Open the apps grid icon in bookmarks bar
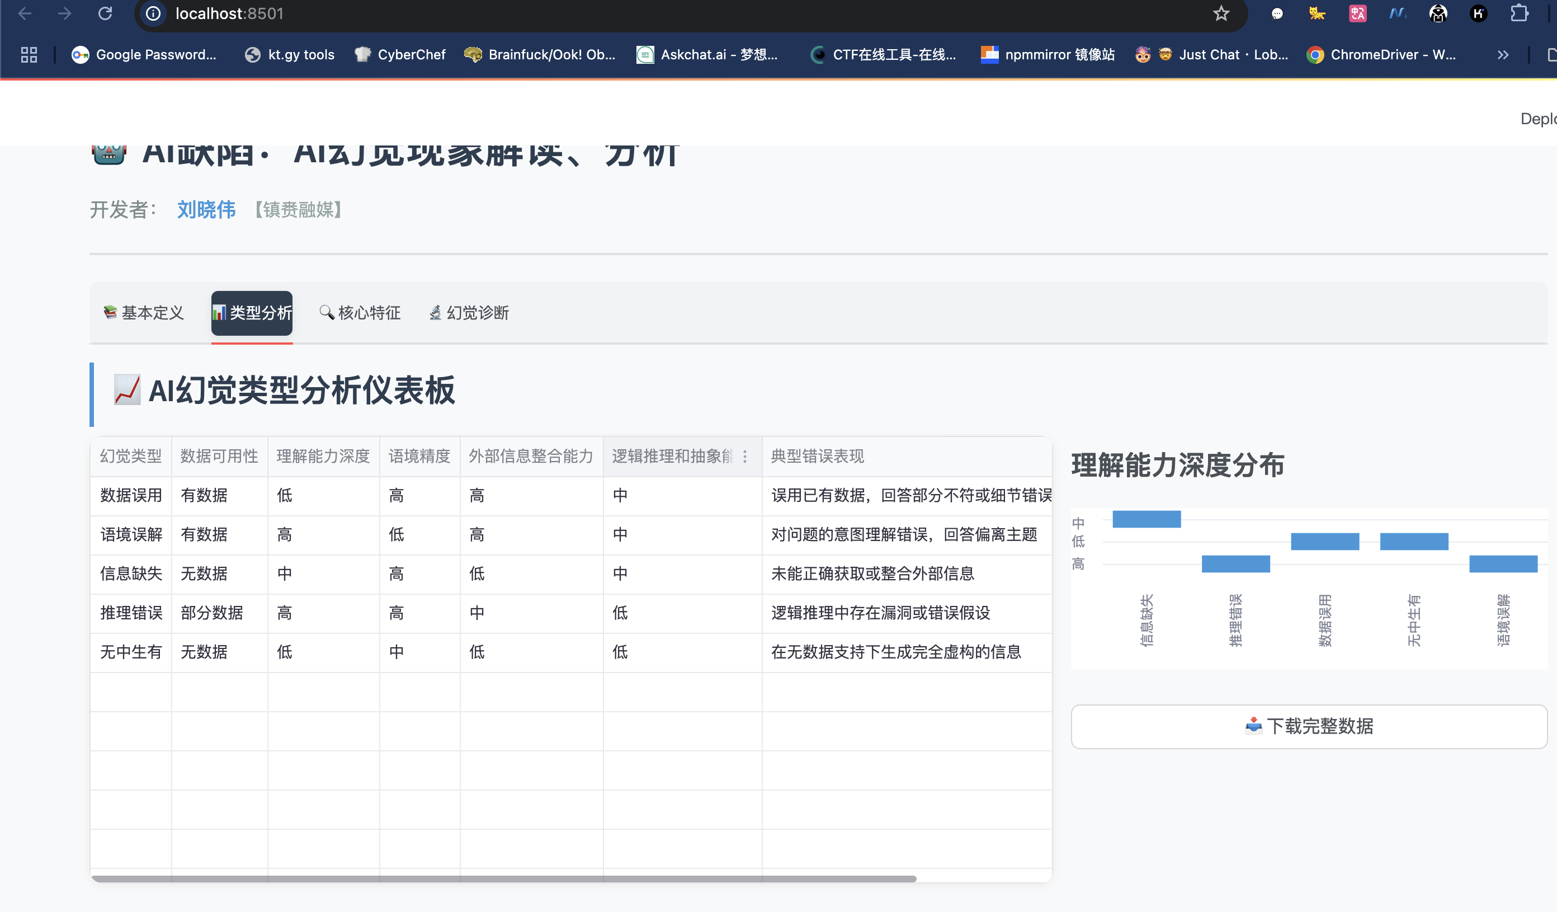Viewport: 1557px width, 912px height. [29, 55]
